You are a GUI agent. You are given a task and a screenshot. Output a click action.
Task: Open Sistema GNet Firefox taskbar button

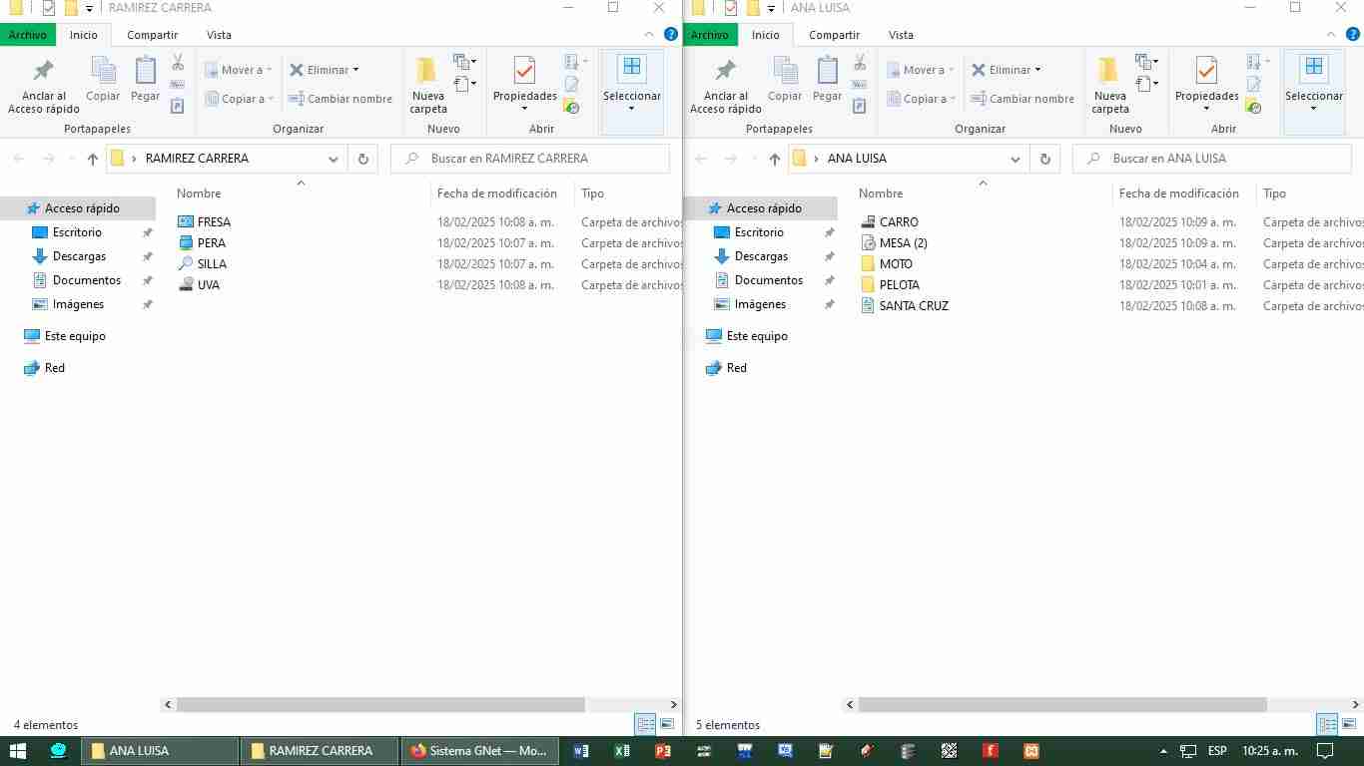click(479, 751)
